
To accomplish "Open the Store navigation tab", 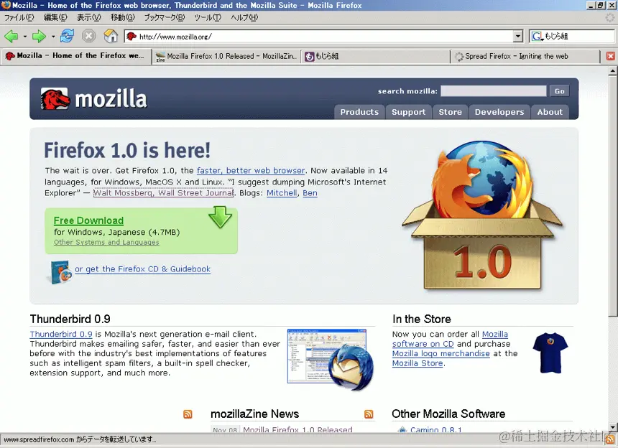I will (x=450, y=112).
